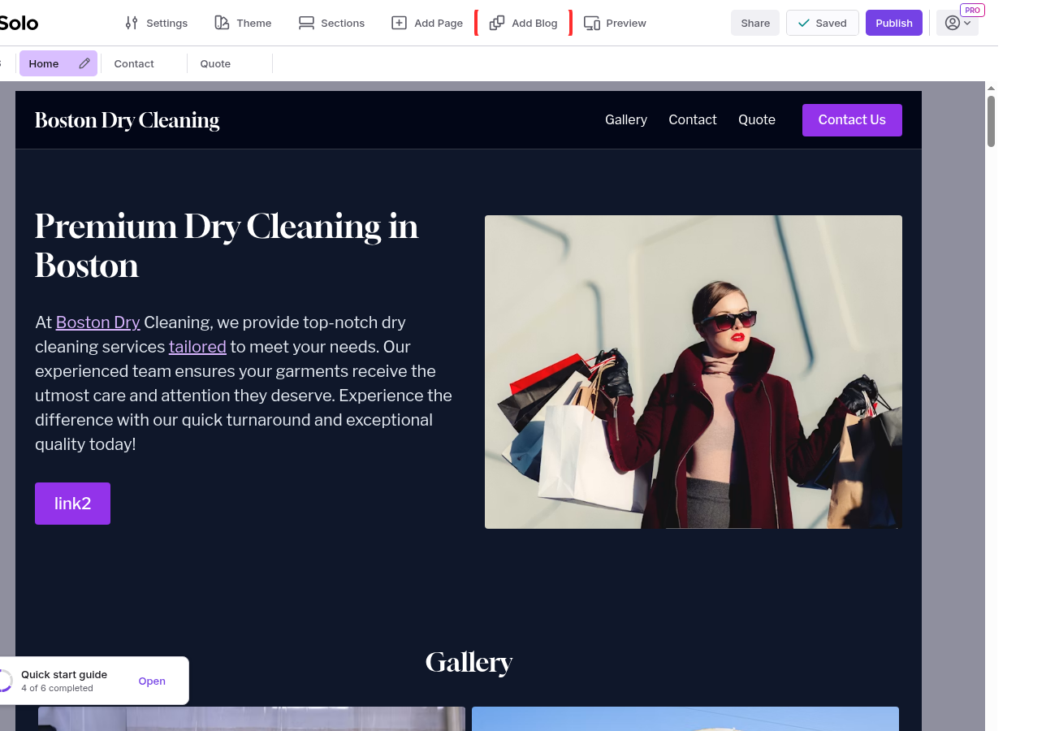The width and height of the screenshot is (1046, 731).
Task: Click the Saved checkmark indicator
Action: tap(822, 23)
